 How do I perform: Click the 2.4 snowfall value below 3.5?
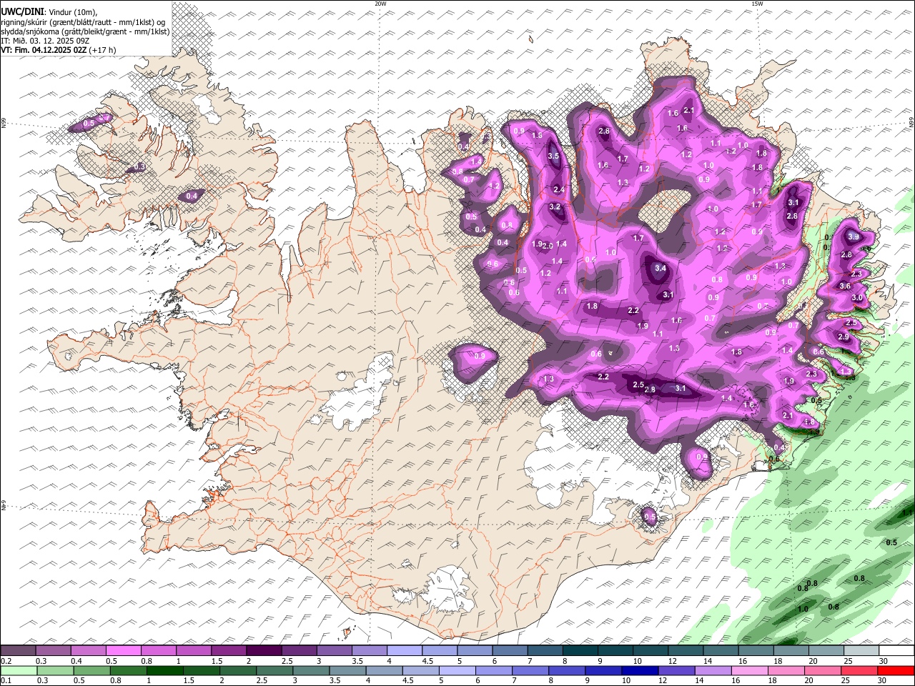559,189
